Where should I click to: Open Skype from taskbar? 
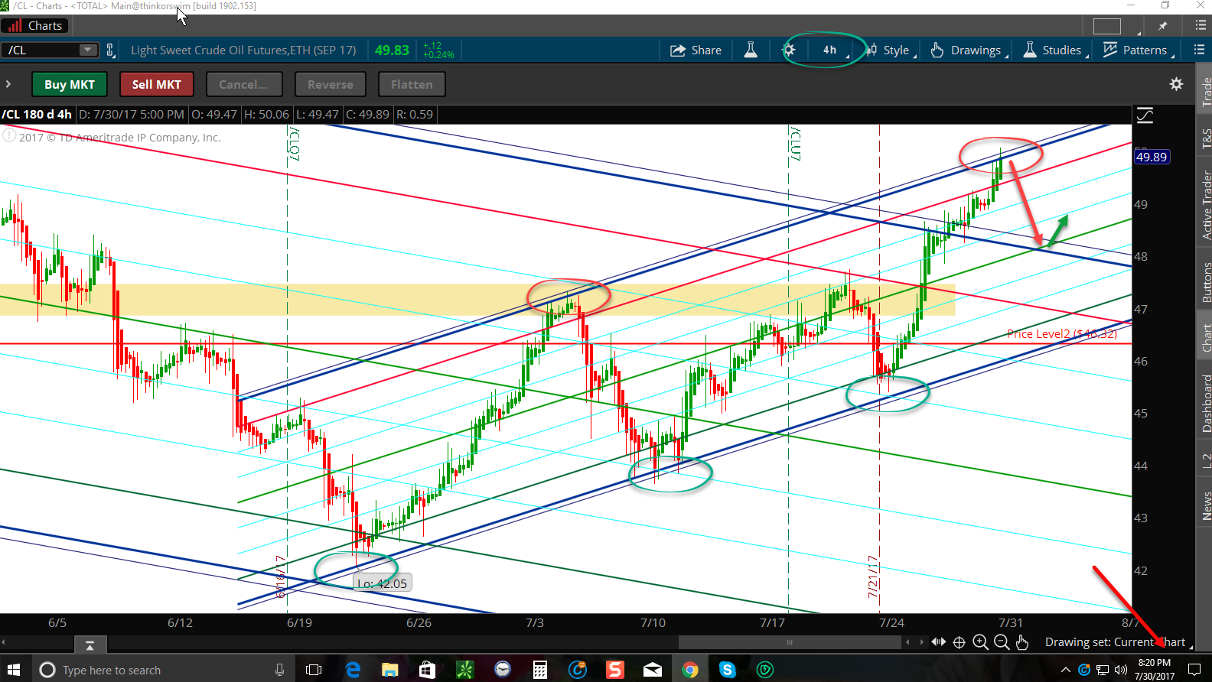pyautogui.click(x=727, y=670)
